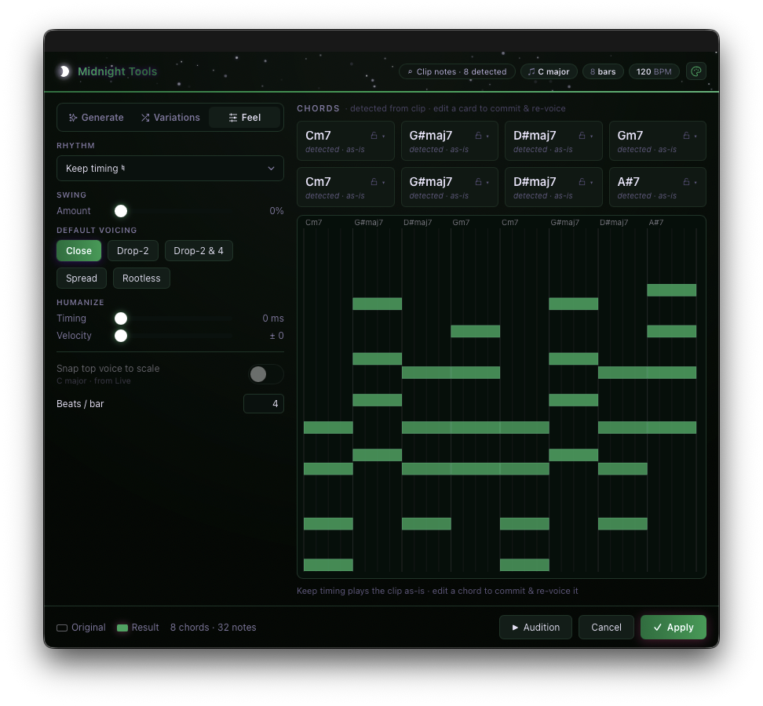The width and height of the screenshot is (763, 706).
Task: Edit the A#7 chord name on its card
Action: tap(628, 182)
